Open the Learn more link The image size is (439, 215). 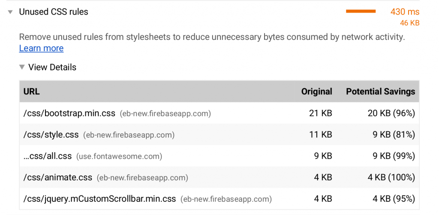pos(41,48)
